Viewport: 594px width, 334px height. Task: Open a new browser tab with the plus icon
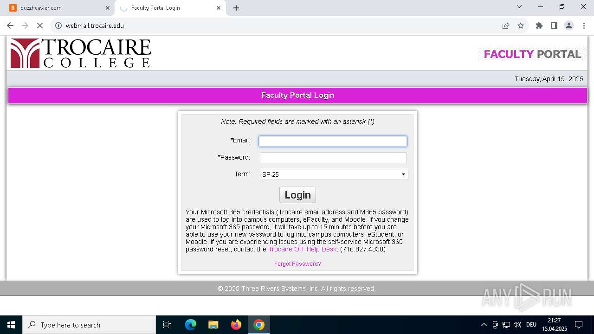click(236, 8)
